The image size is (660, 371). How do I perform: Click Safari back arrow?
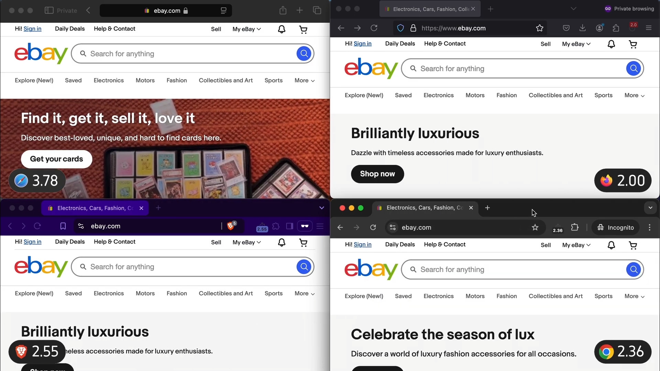(88, 10)
